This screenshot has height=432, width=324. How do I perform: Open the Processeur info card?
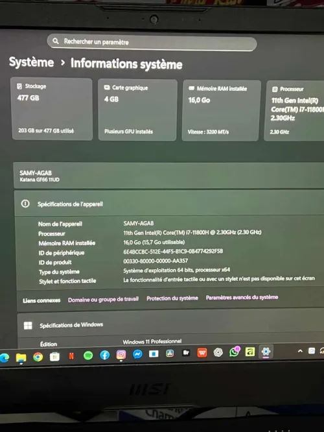(295, 111)
